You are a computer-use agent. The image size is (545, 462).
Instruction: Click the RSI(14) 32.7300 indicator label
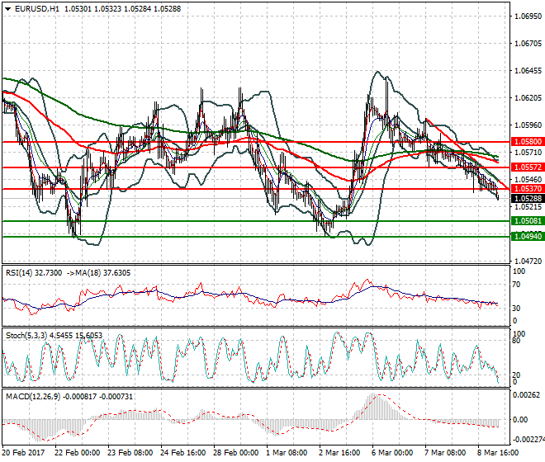34,273
